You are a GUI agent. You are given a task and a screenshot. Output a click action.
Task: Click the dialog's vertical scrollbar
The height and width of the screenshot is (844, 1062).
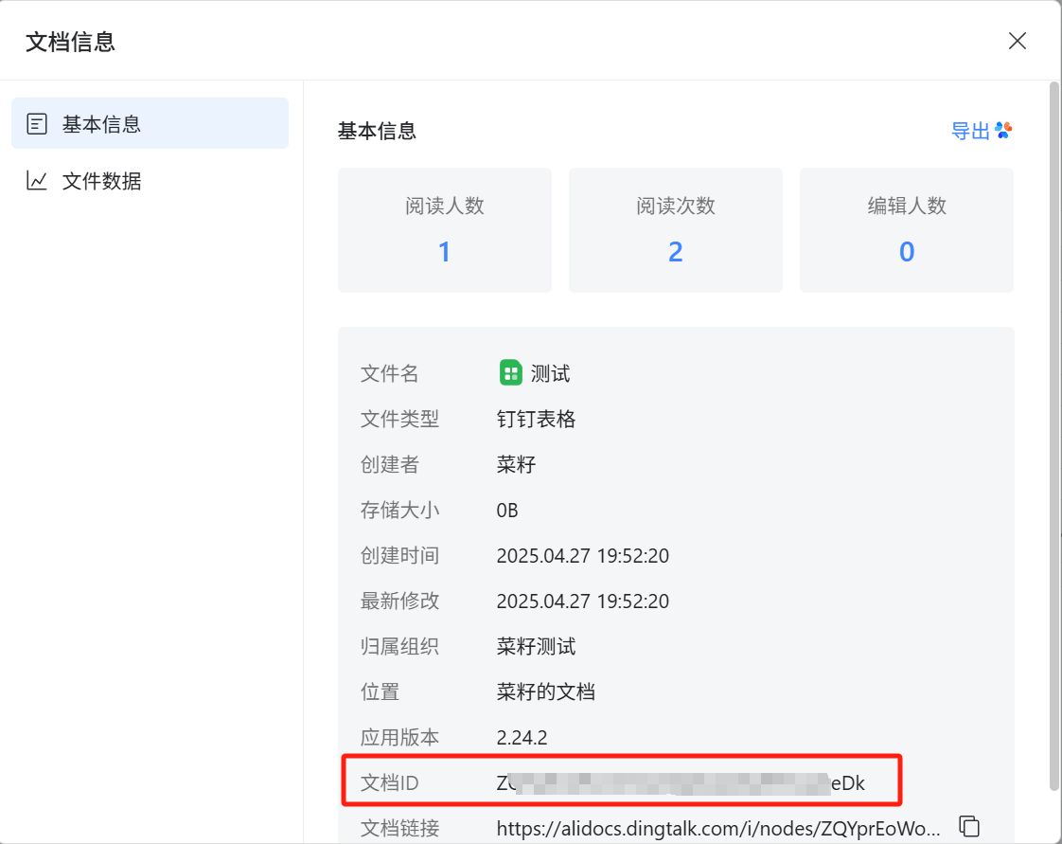(x=1054, y=436)
